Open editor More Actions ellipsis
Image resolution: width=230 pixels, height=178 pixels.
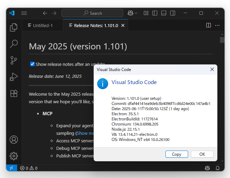click(x=217, y=25)
